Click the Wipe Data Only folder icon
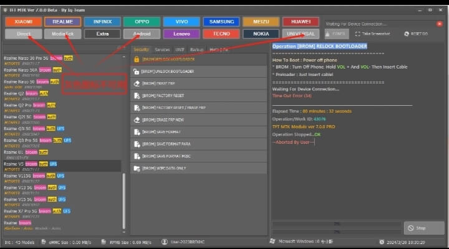Screen dimensions: 449x249 tap(137, 168)
